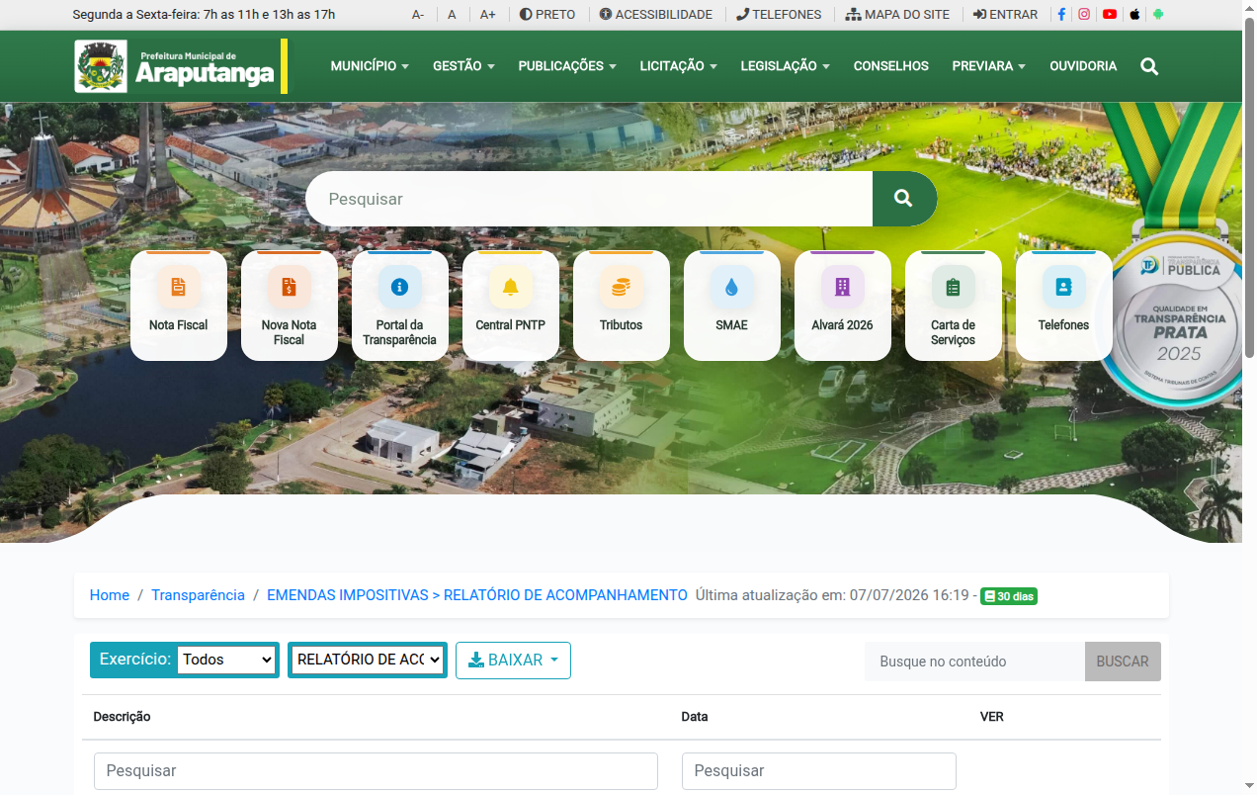Open the Nota Fiscal shortcut card
The width and height of the screenshot is (1257, 795).
click(178, 306)
